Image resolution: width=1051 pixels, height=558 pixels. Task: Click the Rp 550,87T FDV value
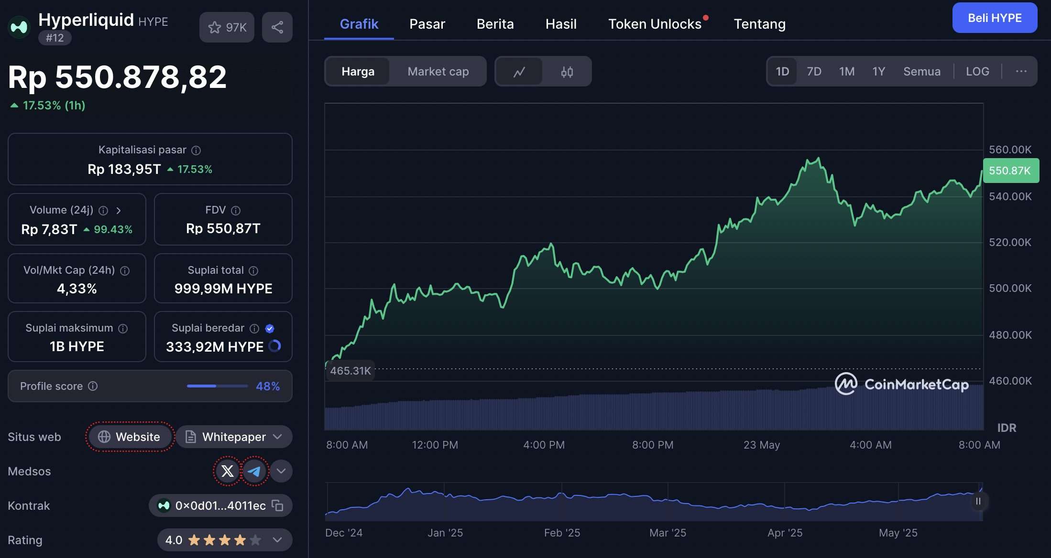223,228
